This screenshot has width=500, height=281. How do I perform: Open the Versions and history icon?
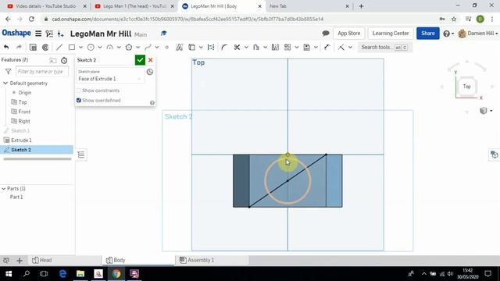49,34
